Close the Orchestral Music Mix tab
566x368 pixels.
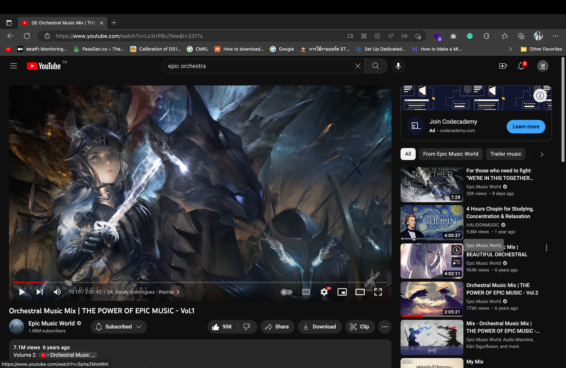click(102, 23)
